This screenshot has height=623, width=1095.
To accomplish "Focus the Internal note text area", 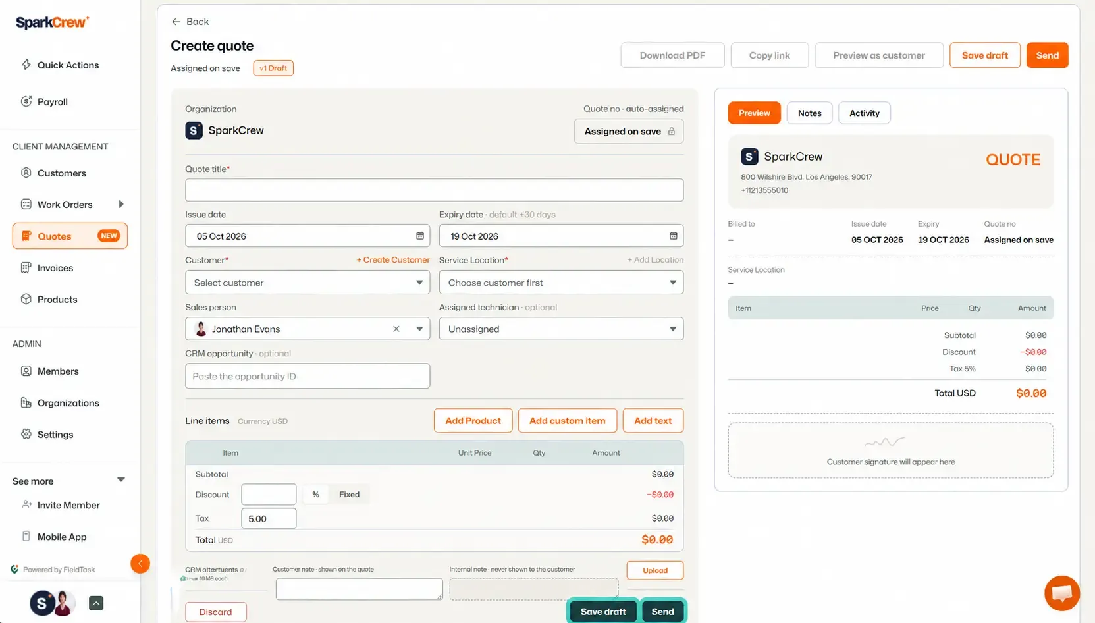I will 533,589.
